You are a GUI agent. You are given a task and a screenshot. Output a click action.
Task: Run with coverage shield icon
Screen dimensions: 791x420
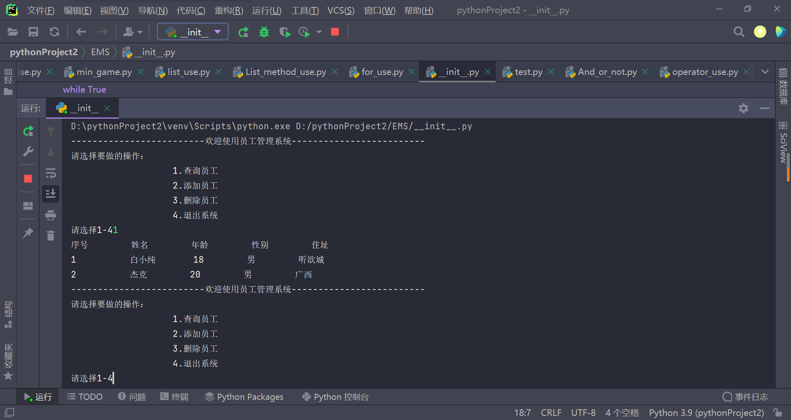pos(285,32)
